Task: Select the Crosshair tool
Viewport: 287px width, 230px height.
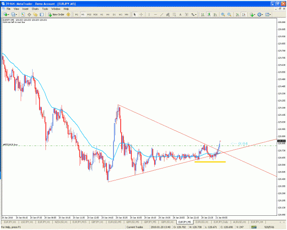Action: pyautogui.click(x=141, y=14)
